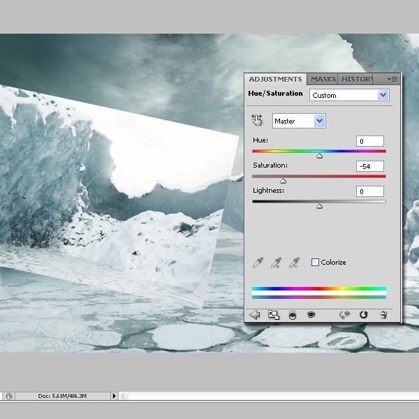This screenshot has height=419, width=419.
Task: Select the Subtract from Sample eyedropper
Action: pos(294,263)
